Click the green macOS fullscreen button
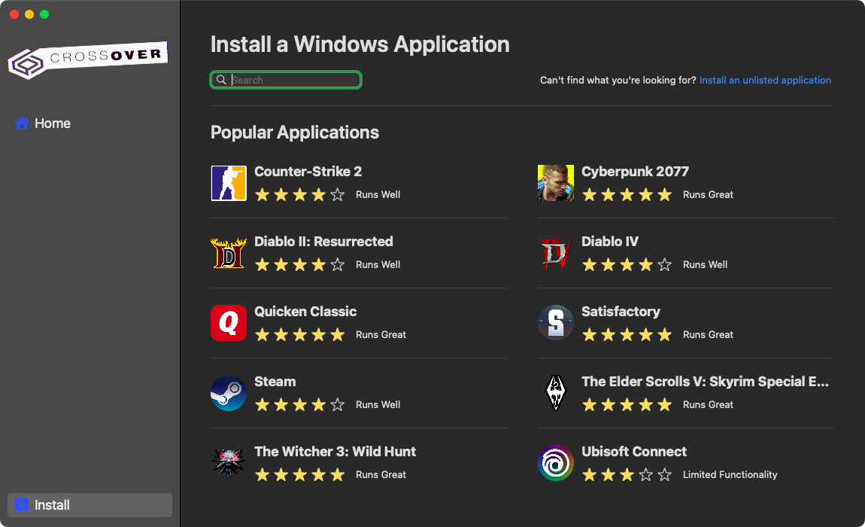This screenshot has height=527, width=865. pos(44,14)
